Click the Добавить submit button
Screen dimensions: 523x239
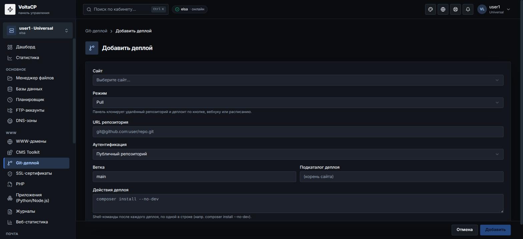point(495,230)
